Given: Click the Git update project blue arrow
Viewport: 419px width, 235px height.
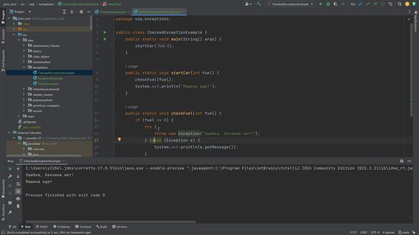Looking at the screenshot, I should pos(361,4).
